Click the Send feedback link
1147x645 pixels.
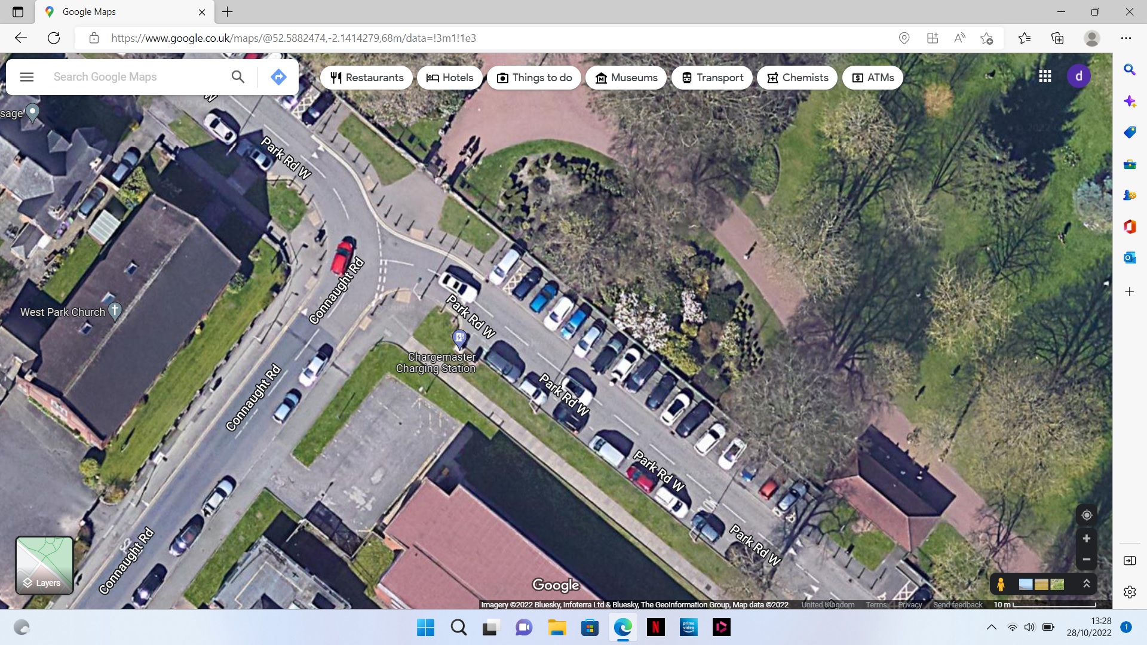[x=958, y=604]
